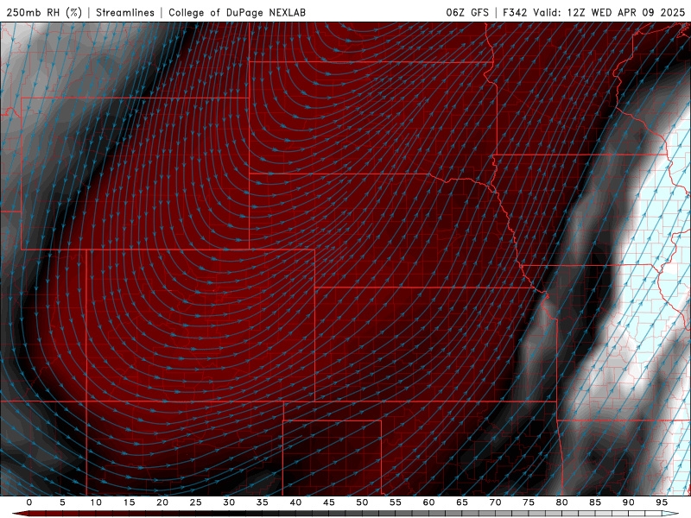Click the colorbar label "90"
The height and width of the screenshot is (518, 691).
coord(628,502)
